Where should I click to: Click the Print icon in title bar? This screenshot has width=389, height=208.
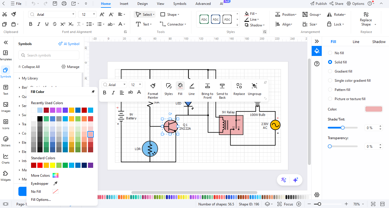[64, 4]
